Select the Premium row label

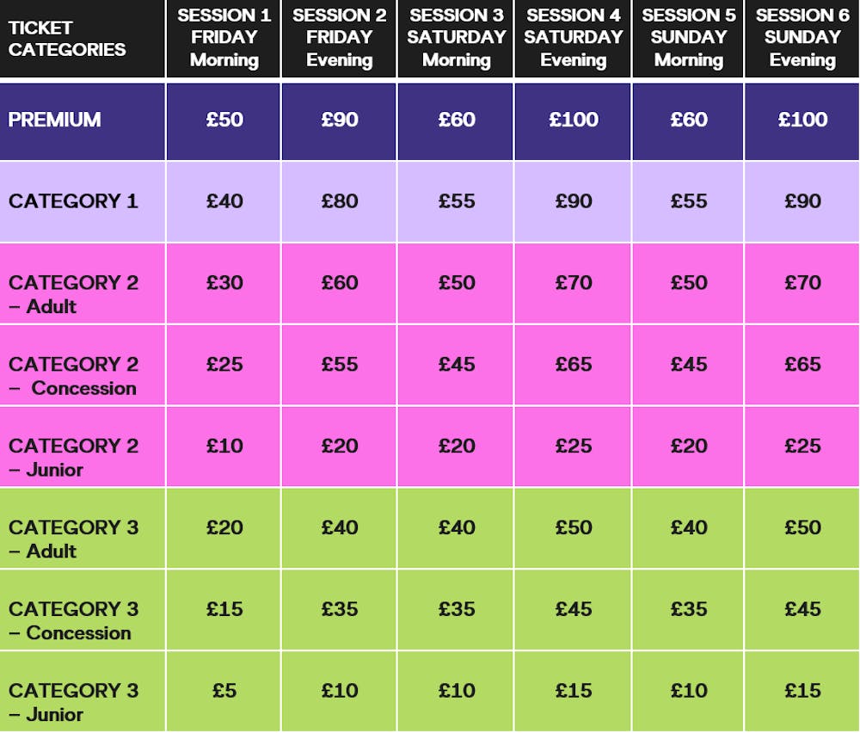coord(54,120)
